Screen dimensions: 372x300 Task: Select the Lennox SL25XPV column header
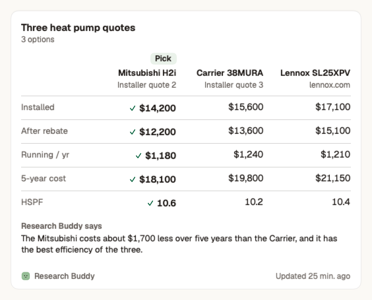[315, 73]
